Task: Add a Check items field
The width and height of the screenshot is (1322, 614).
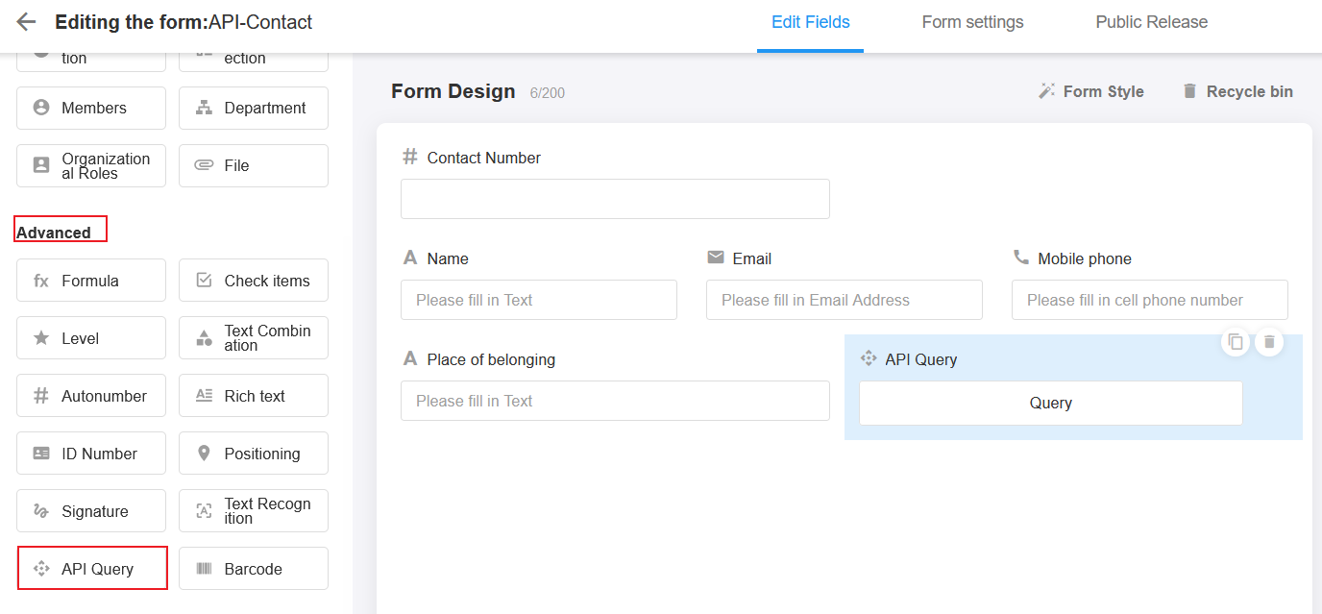Action: [254, 281]
